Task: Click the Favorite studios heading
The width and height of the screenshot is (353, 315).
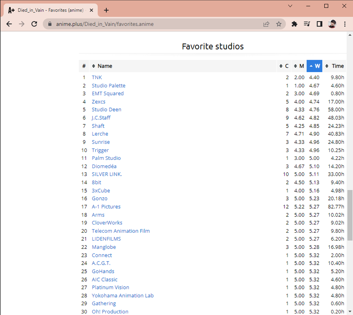Action: coord(213,46)
